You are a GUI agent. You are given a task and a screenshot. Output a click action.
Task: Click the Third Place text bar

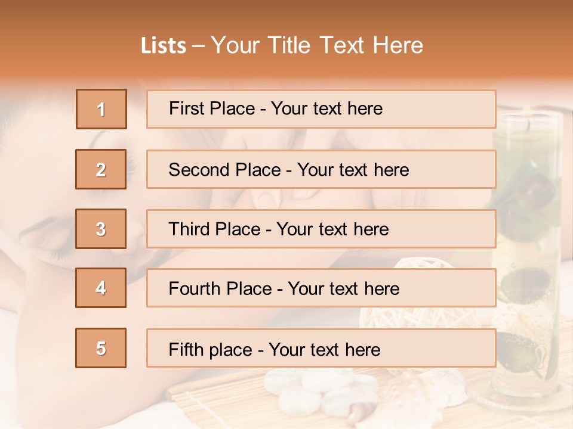(x=321, y=229)
